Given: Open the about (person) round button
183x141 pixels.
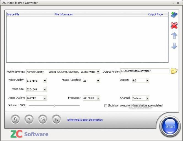Looking at the screenshot, I should pyautogui.click(x=15, y=119).
